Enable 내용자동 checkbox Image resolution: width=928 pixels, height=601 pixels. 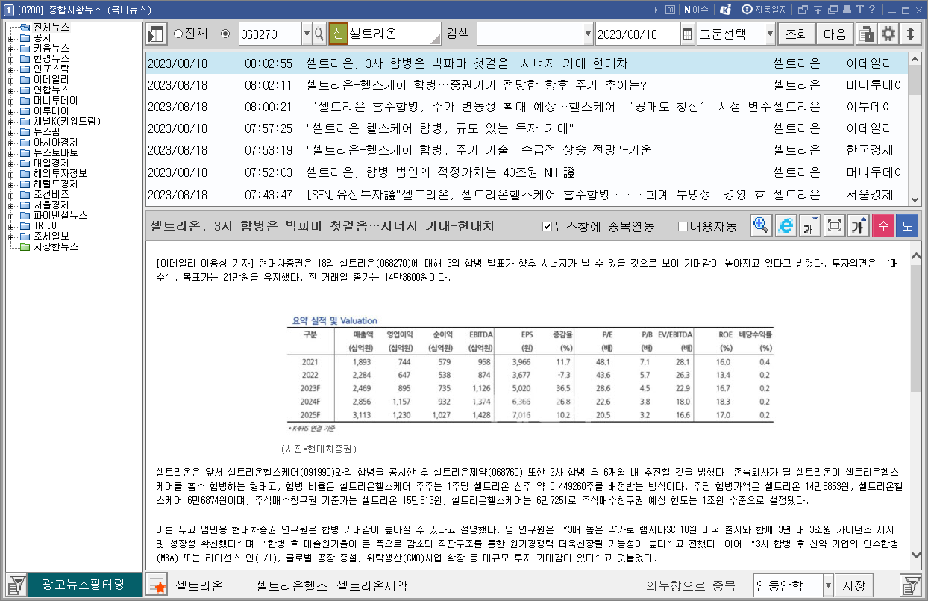click(683, 226)
